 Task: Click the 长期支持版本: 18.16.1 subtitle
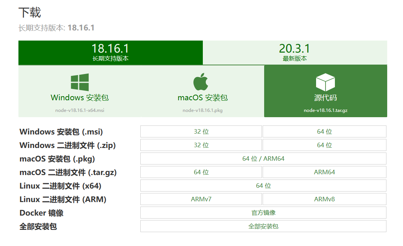tap(56, 28)
